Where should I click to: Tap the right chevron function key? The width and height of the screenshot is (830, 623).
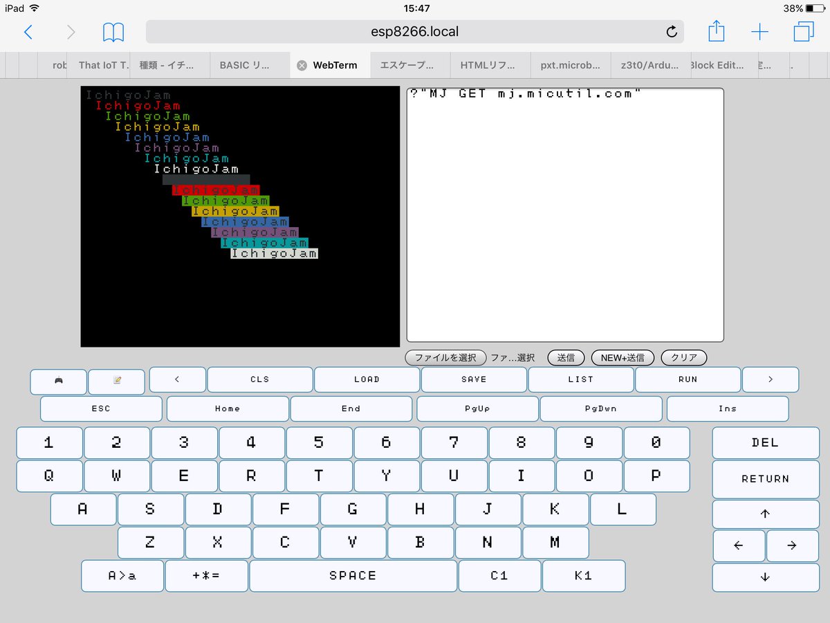[x=771, y=379]
